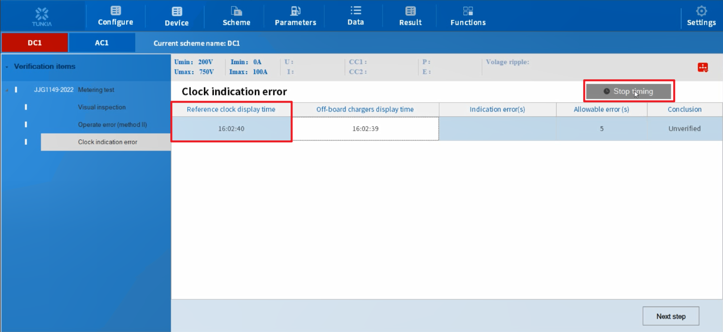Screen dimensions: 723x332
Task: Open the Functions grid menu
Action: [468, 16]
